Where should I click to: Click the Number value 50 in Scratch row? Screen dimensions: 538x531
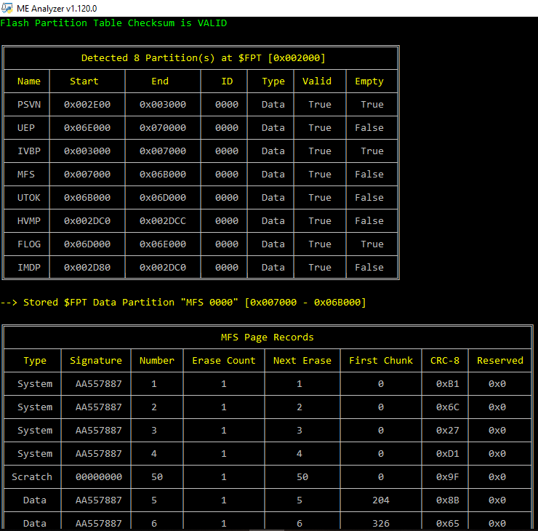[157, 476]
